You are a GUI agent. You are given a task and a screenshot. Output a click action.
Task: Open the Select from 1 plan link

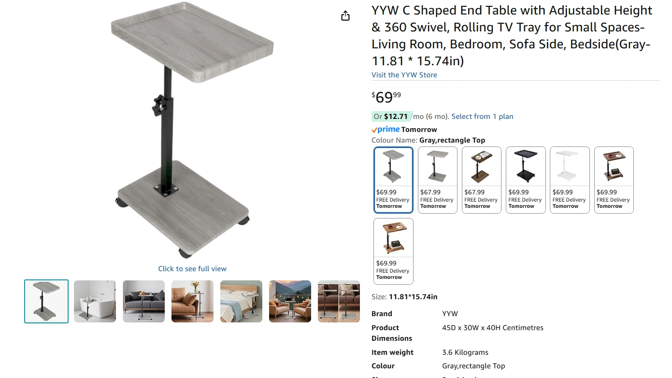[x=482, y=116]
